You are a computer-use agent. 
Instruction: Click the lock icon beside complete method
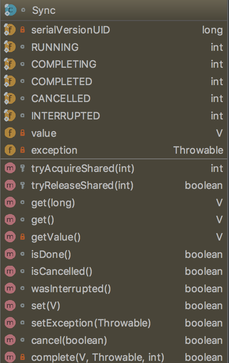pos(23,357)
